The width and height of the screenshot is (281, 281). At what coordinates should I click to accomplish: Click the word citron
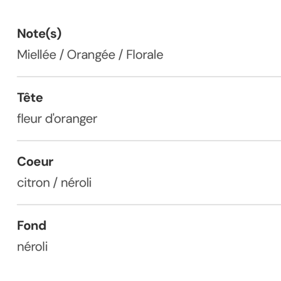pos(33,183)
